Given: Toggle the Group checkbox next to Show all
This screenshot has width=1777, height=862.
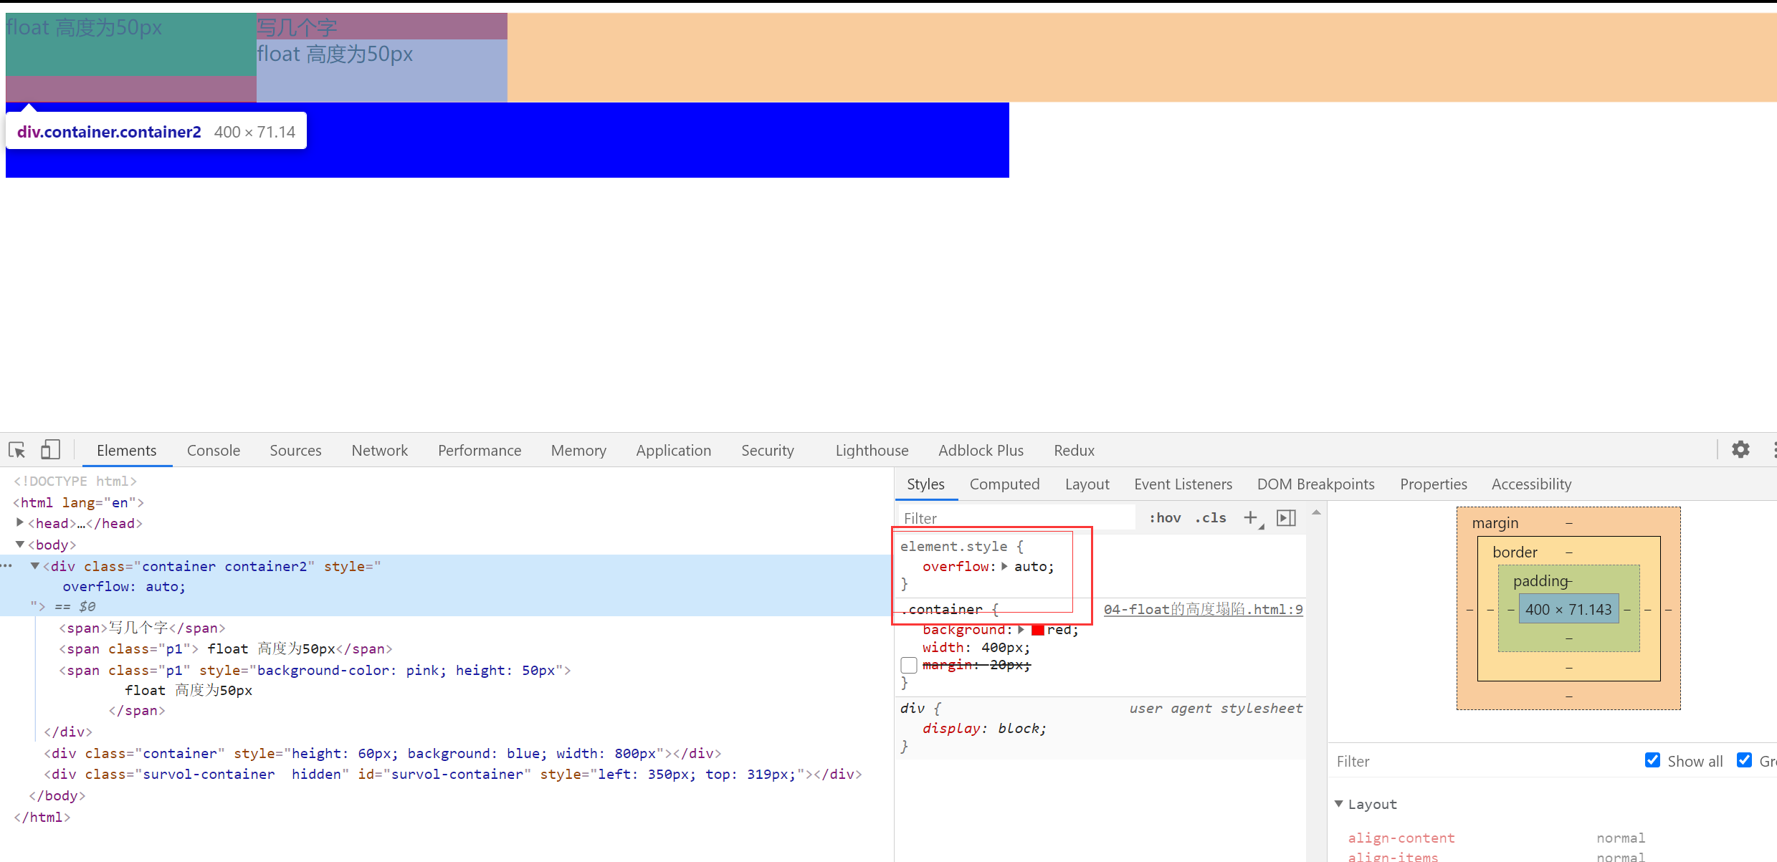Looking at the screenshot, I should (1744, 760).
